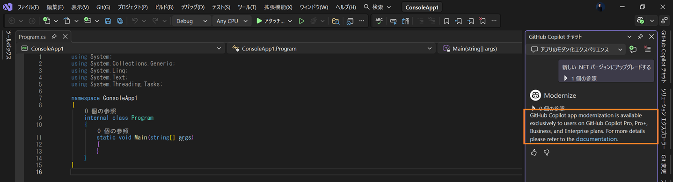The image size is (673, 182).
Task: Click line number 16 in editor gutter
Action: pyautogui.click(x=38, y=172)
